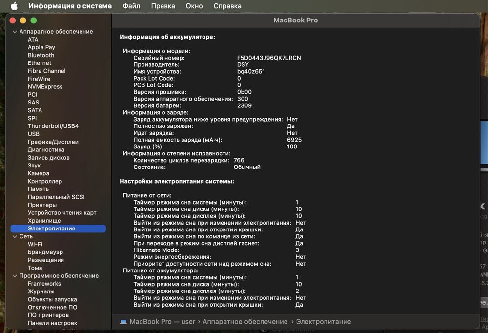Click the manufacturer value DSY

click(243, 65)
